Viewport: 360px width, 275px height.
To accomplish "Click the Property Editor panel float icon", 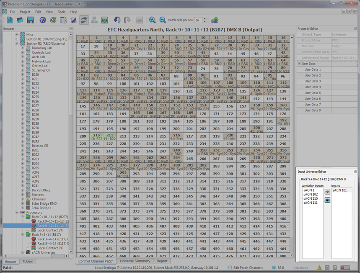I will click(355, 28).
